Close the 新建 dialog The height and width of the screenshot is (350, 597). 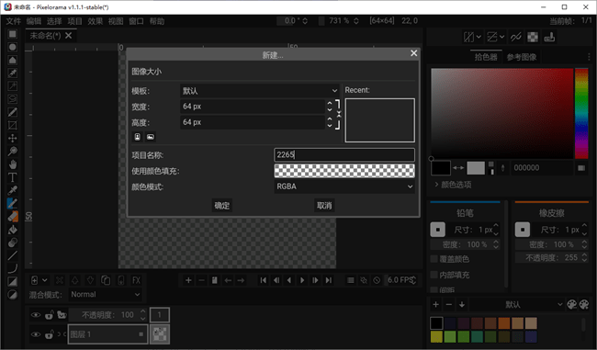(414, 53)
